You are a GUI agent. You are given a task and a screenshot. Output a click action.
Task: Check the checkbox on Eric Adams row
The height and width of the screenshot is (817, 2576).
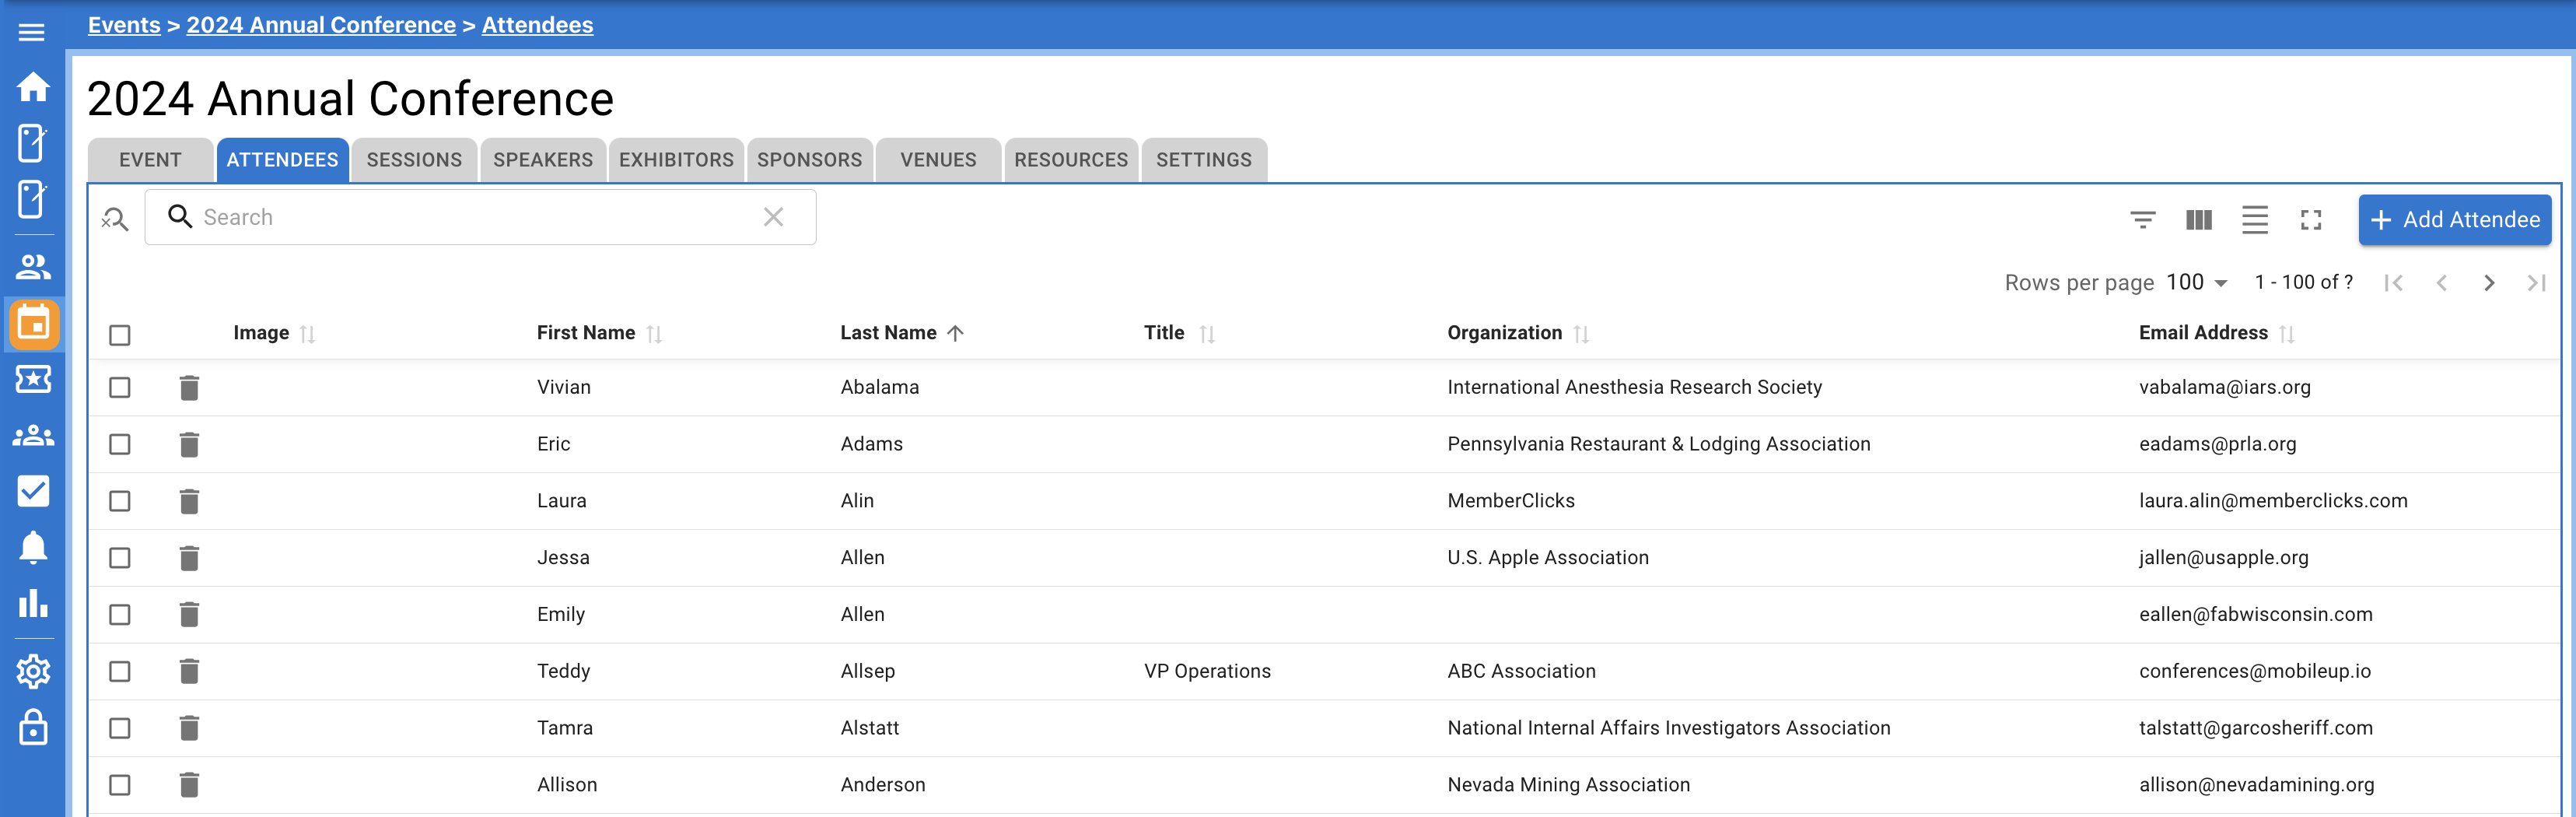tap(119, 444)
